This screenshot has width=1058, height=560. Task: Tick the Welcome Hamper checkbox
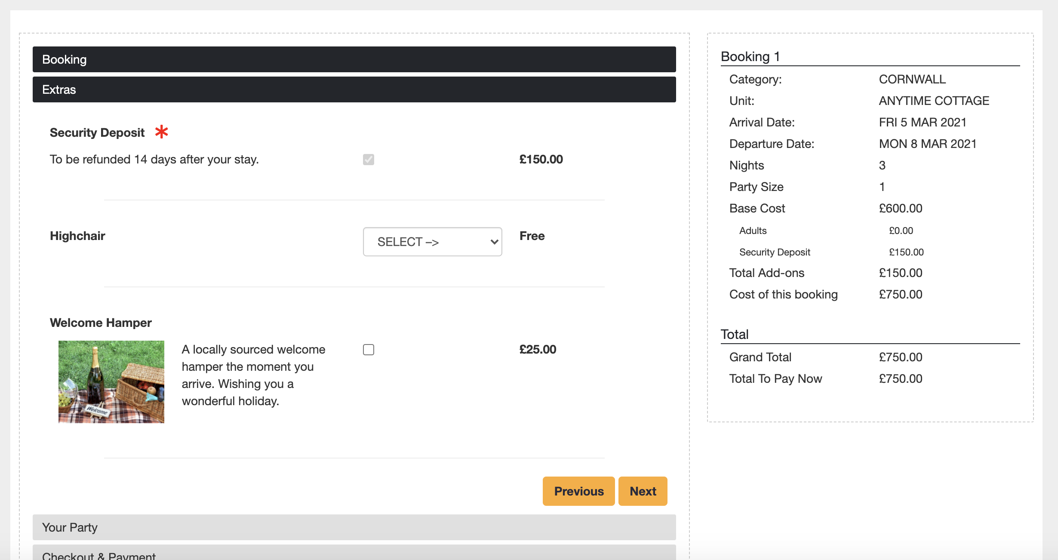point(369,350)
